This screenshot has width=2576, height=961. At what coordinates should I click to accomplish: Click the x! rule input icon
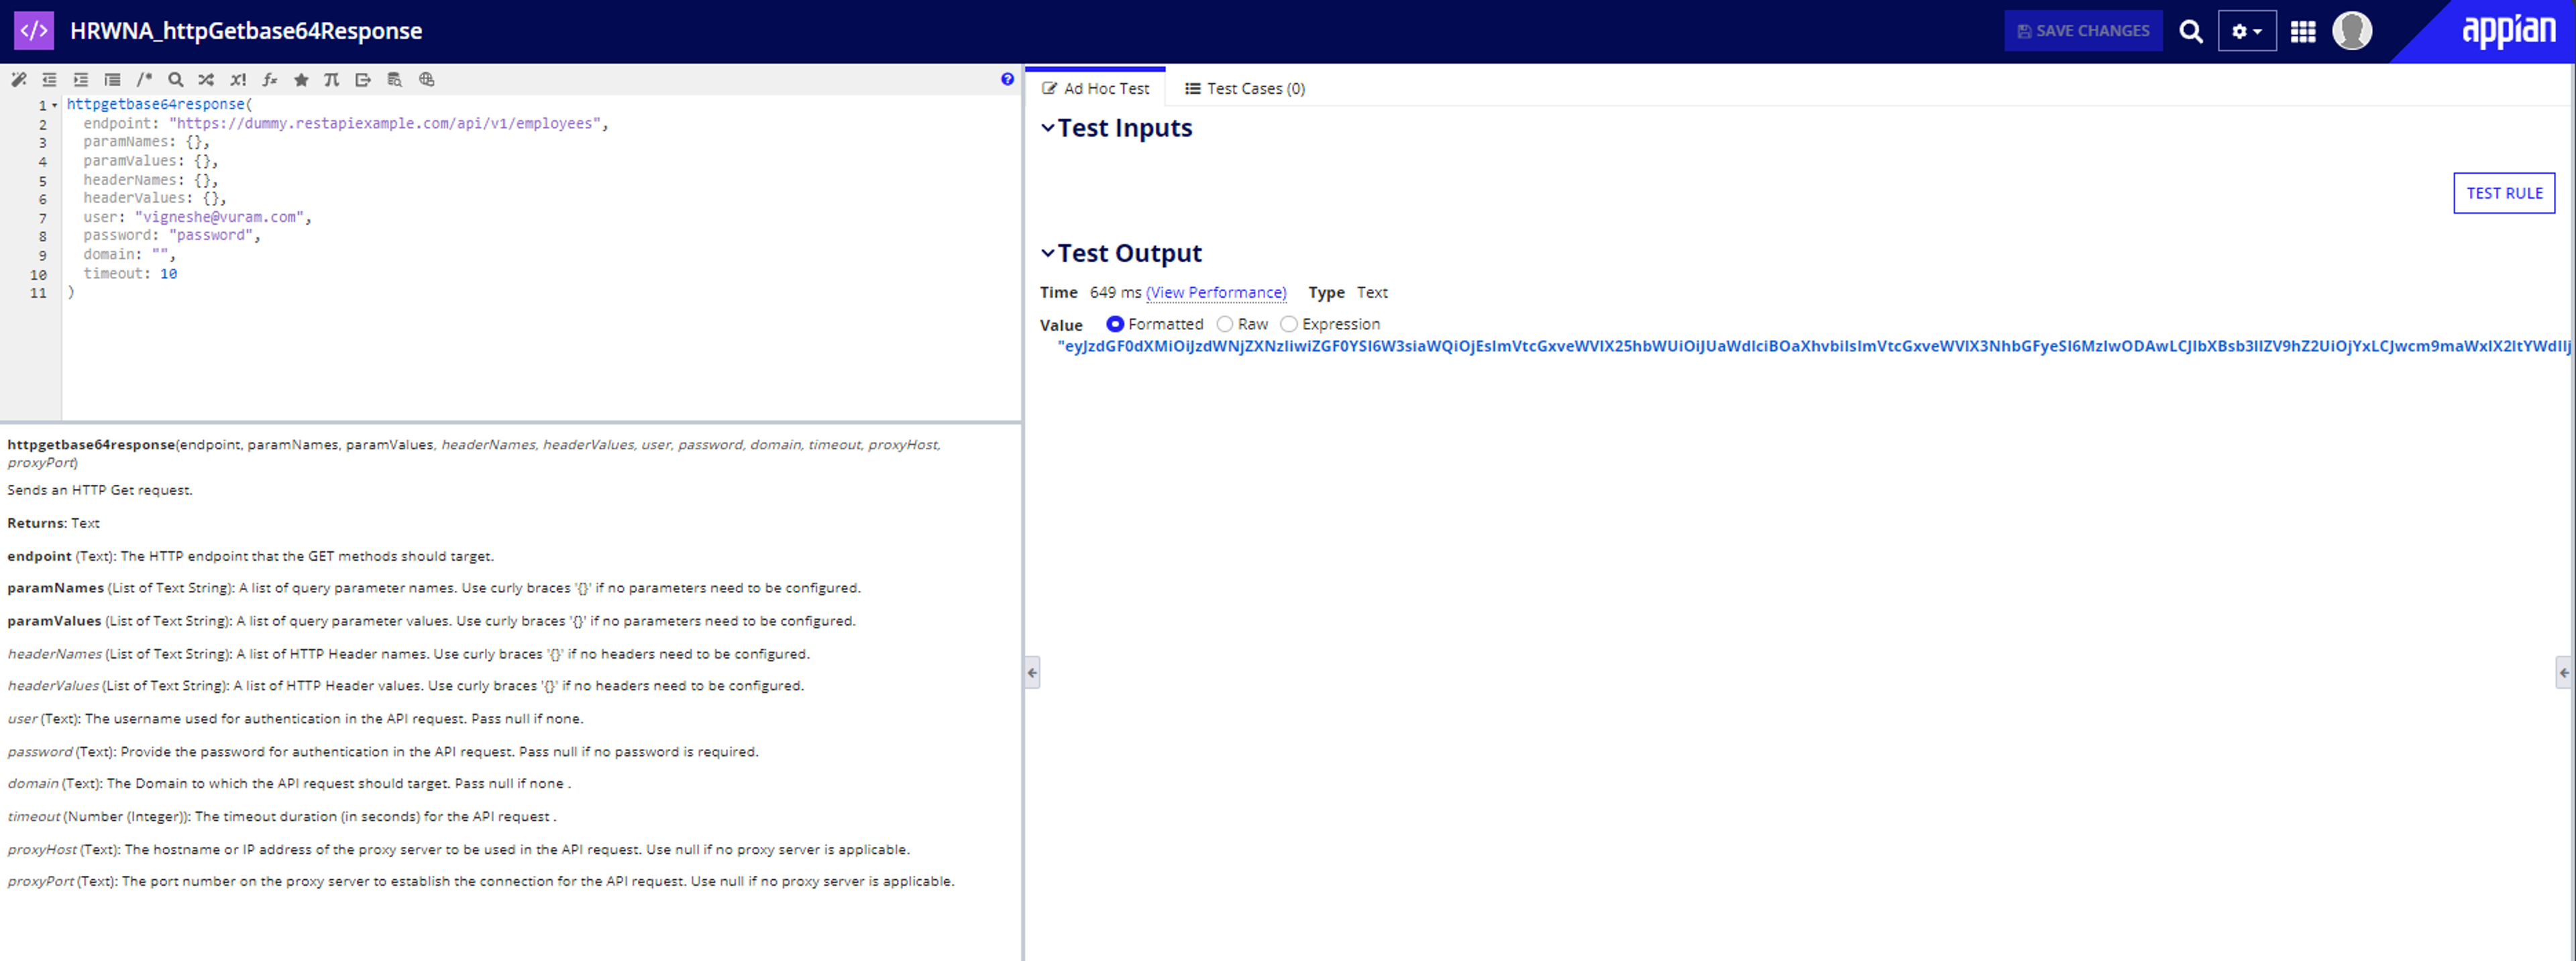tap(238, 80)
